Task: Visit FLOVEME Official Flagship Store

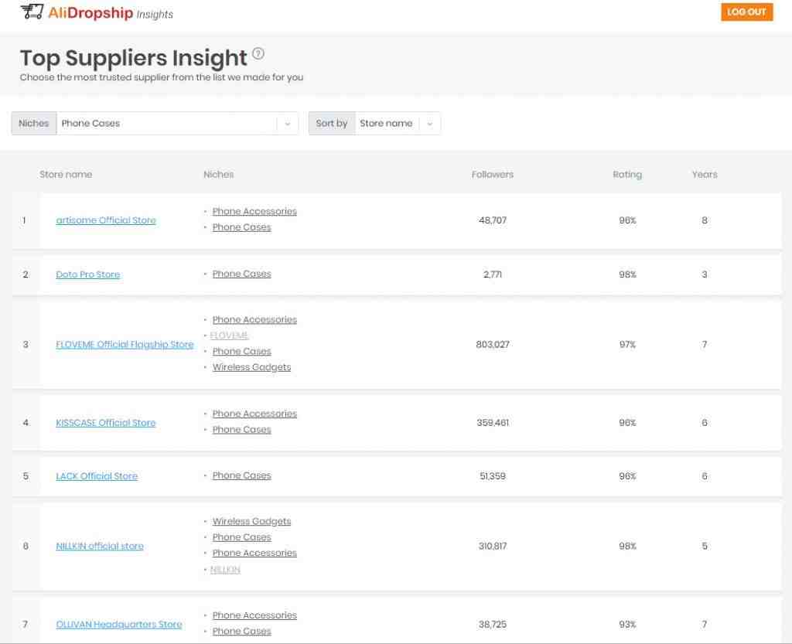Action: [125, 344]
